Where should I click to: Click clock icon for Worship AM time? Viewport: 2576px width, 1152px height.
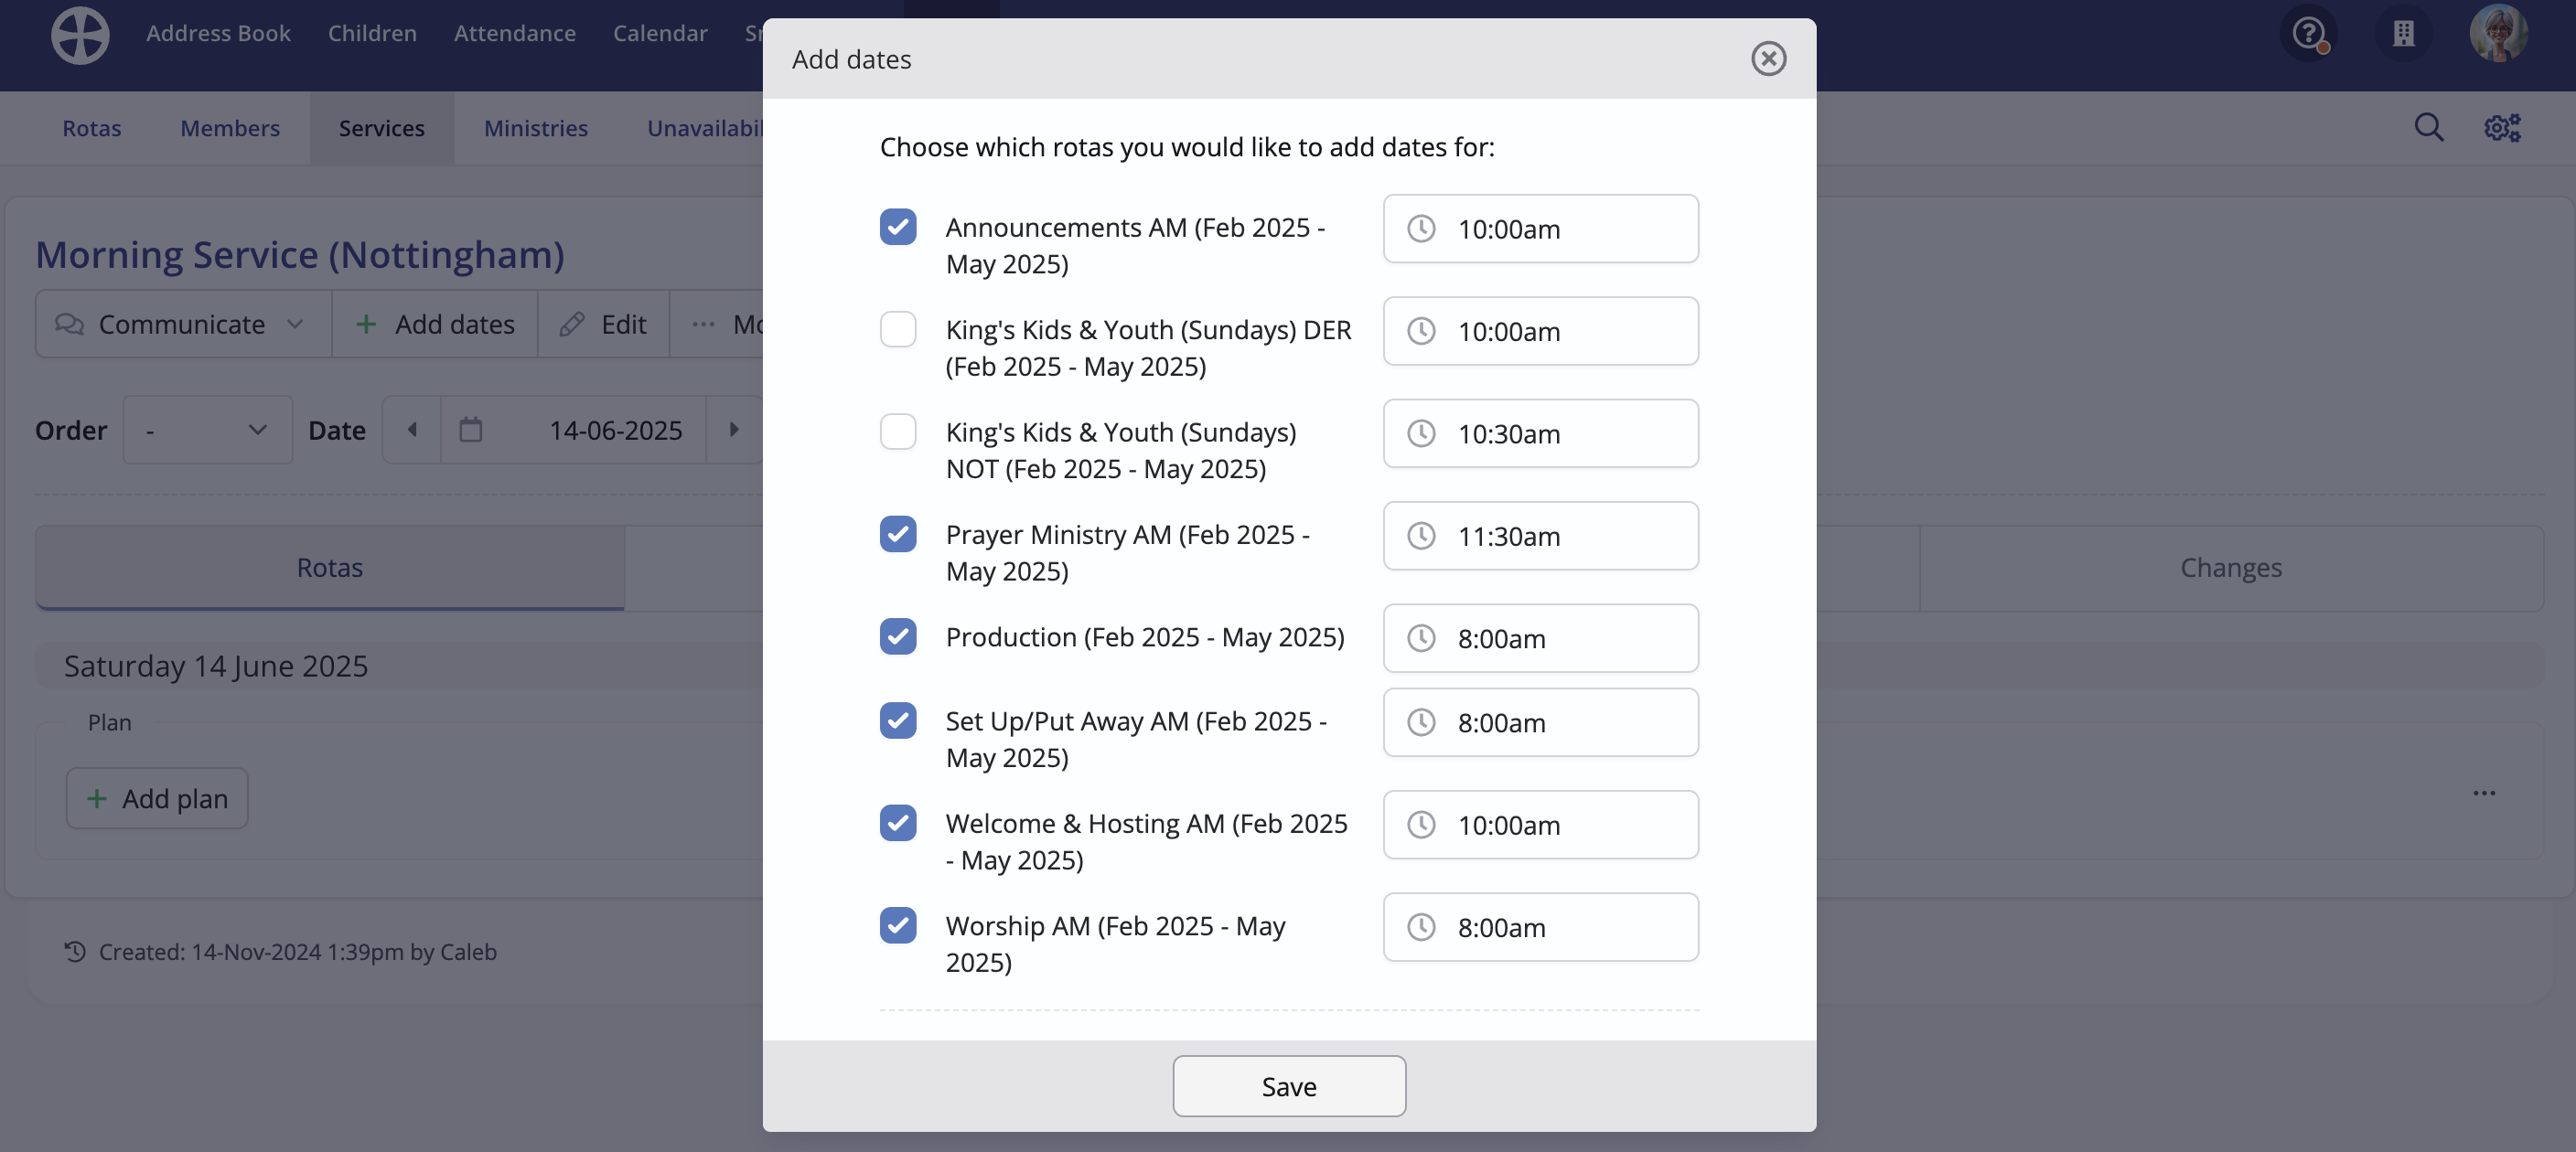[x=1421, y=927]
